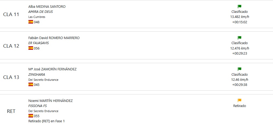Click horse name ZINGHARA
This screenshot has height=126, width=273.
coord(37,75)
